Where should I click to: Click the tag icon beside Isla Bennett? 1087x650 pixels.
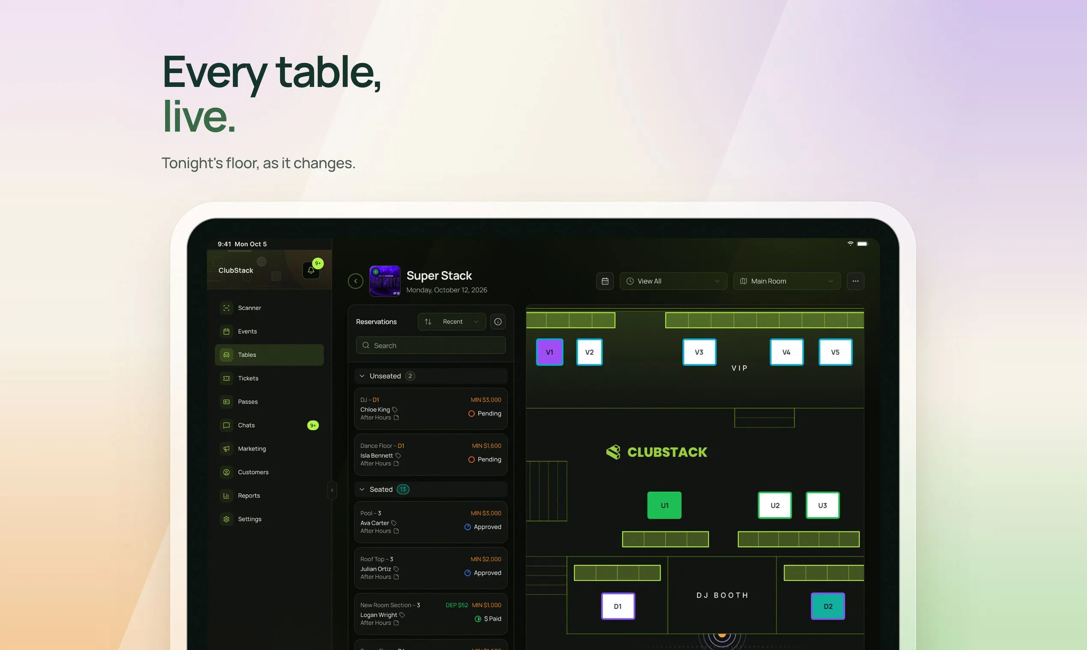click(x=398, y=455)
